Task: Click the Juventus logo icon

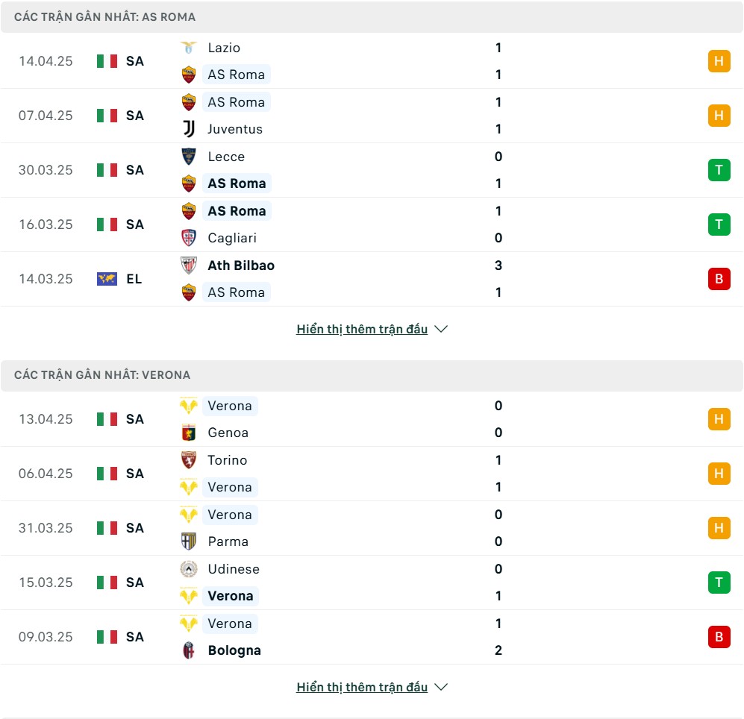Action: click(x=188, y=129)
